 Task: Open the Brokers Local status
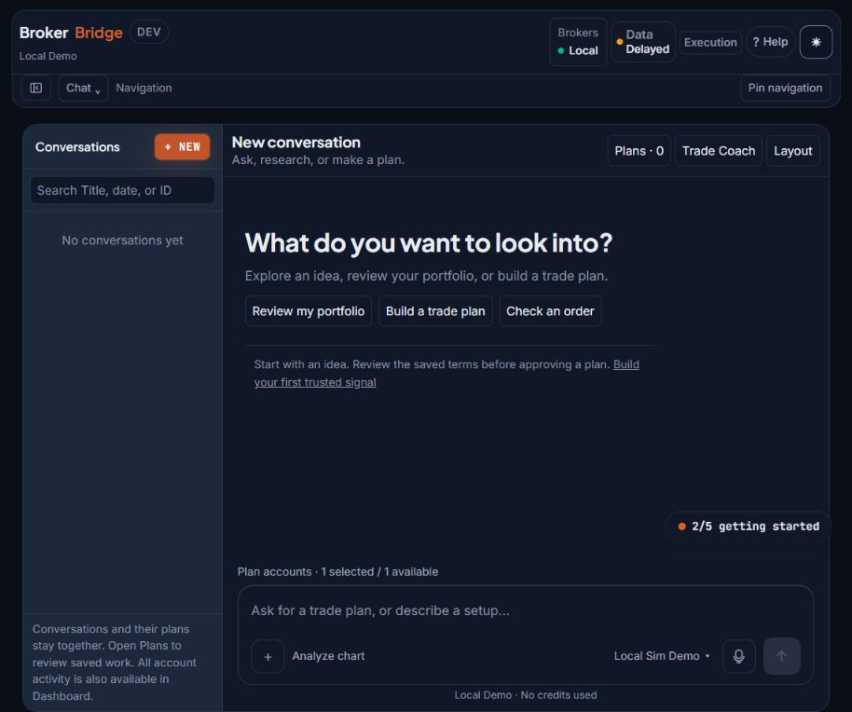[578, 42]
